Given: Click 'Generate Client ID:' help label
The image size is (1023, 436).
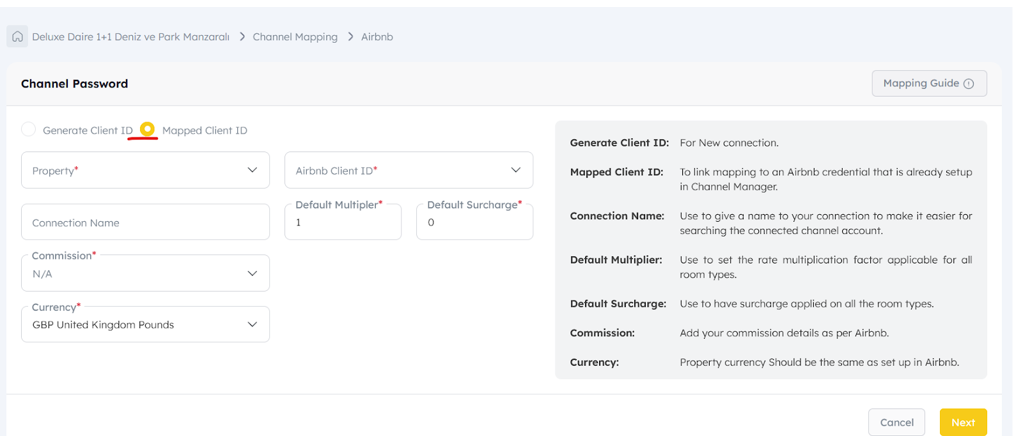Looking at the screenshot, I should coord(619,143).
